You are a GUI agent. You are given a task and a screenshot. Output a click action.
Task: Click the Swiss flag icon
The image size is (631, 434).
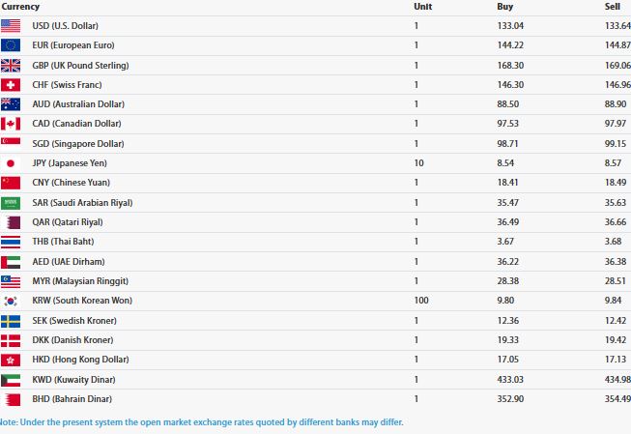pyautogui.click(x=11, y=84)
